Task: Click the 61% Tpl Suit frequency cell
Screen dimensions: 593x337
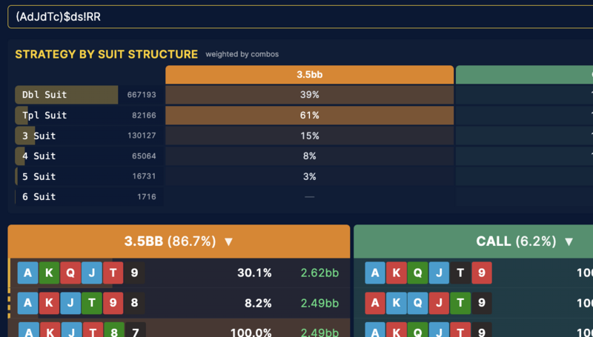Action: pos(309,116)
